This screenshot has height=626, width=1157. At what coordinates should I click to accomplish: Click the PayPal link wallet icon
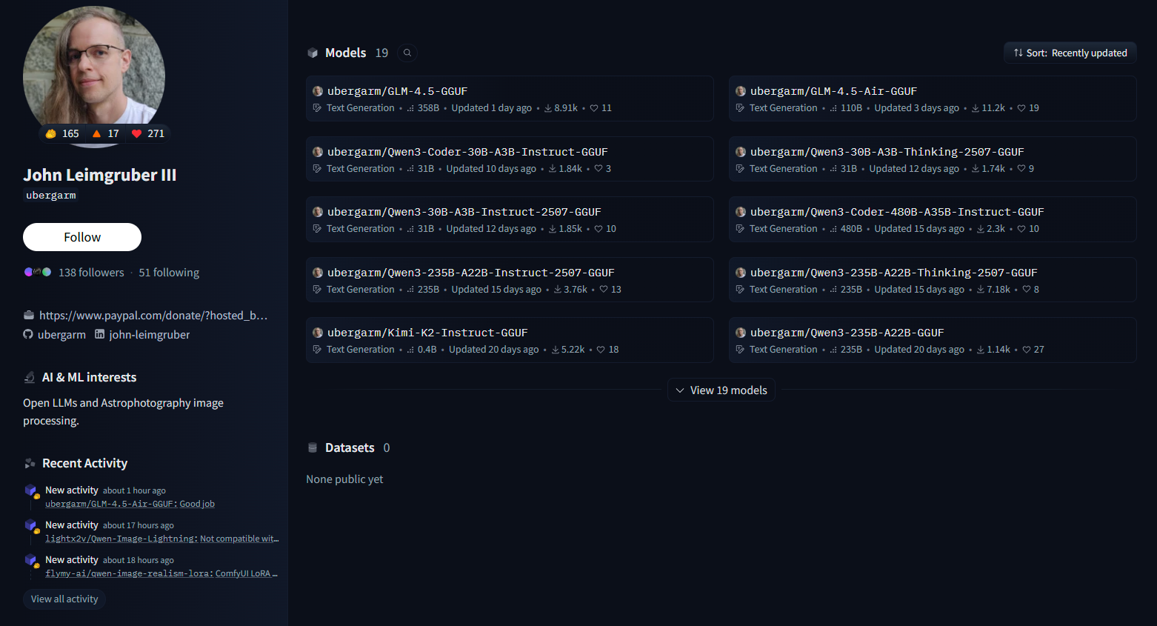click(x=29, y=315)
